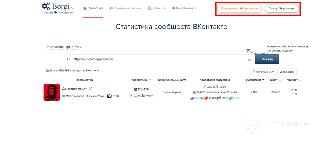Click the Borgi.ru gears logo
The width and height of the screenshot is (327, 150).
[x=46, y=6]
